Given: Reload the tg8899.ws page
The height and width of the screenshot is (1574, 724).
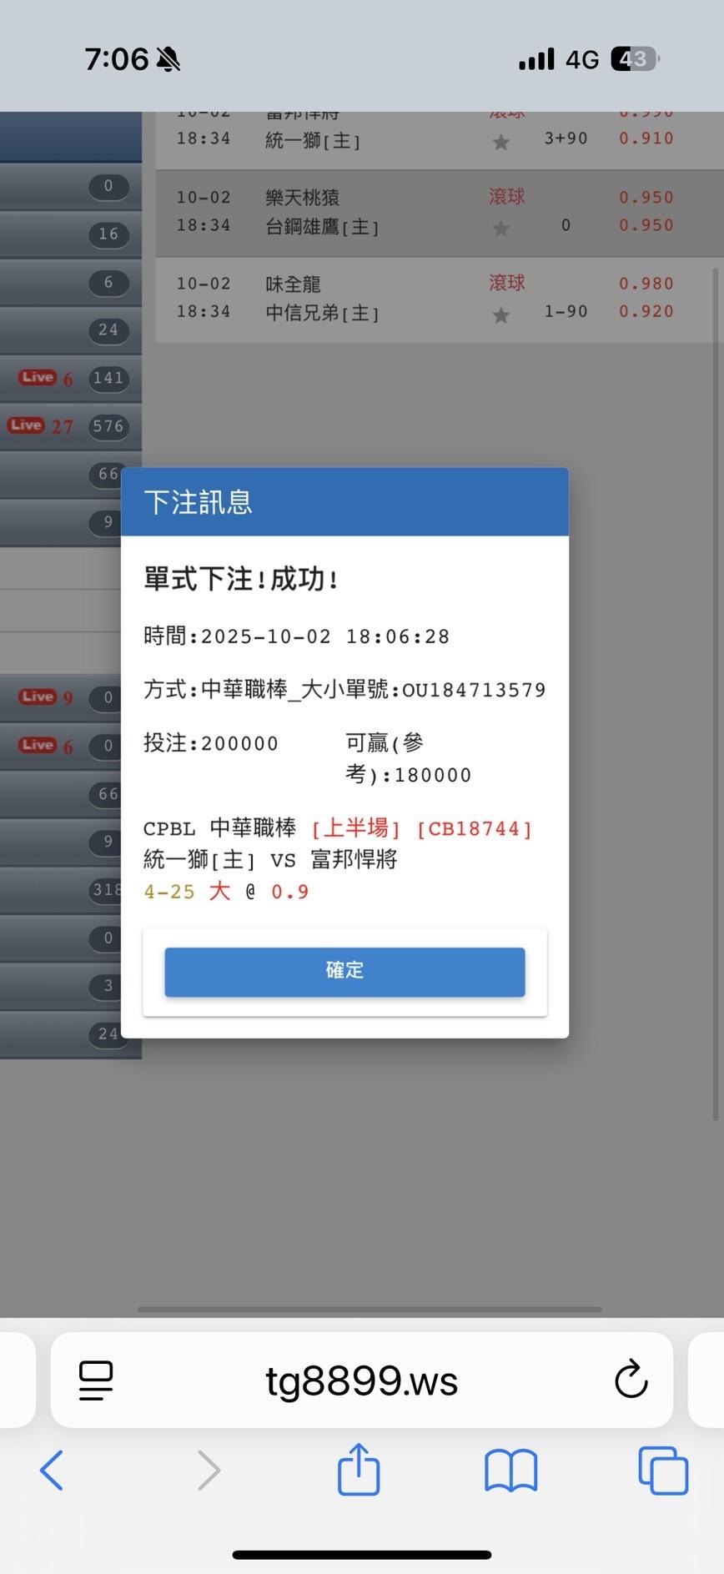Looking at the screenshot, I should 631,1380.
